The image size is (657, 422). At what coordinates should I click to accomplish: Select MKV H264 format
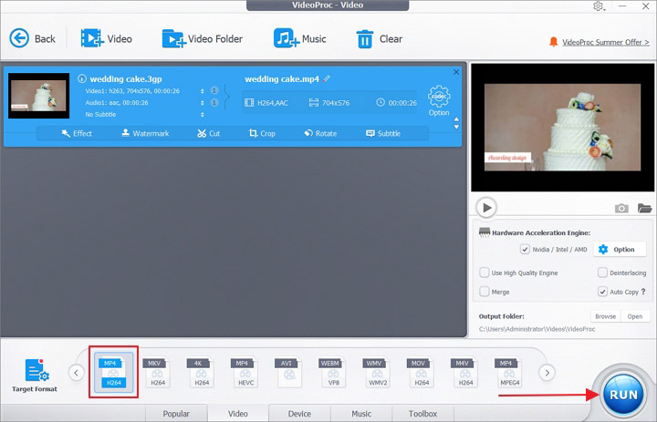(158, 372)
